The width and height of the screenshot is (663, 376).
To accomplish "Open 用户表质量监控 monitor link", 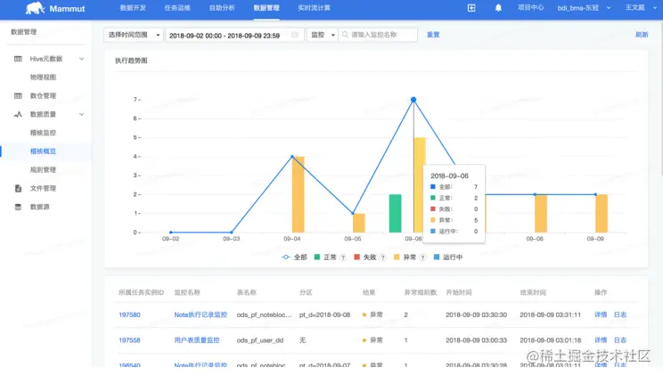I will pos(197,340).
